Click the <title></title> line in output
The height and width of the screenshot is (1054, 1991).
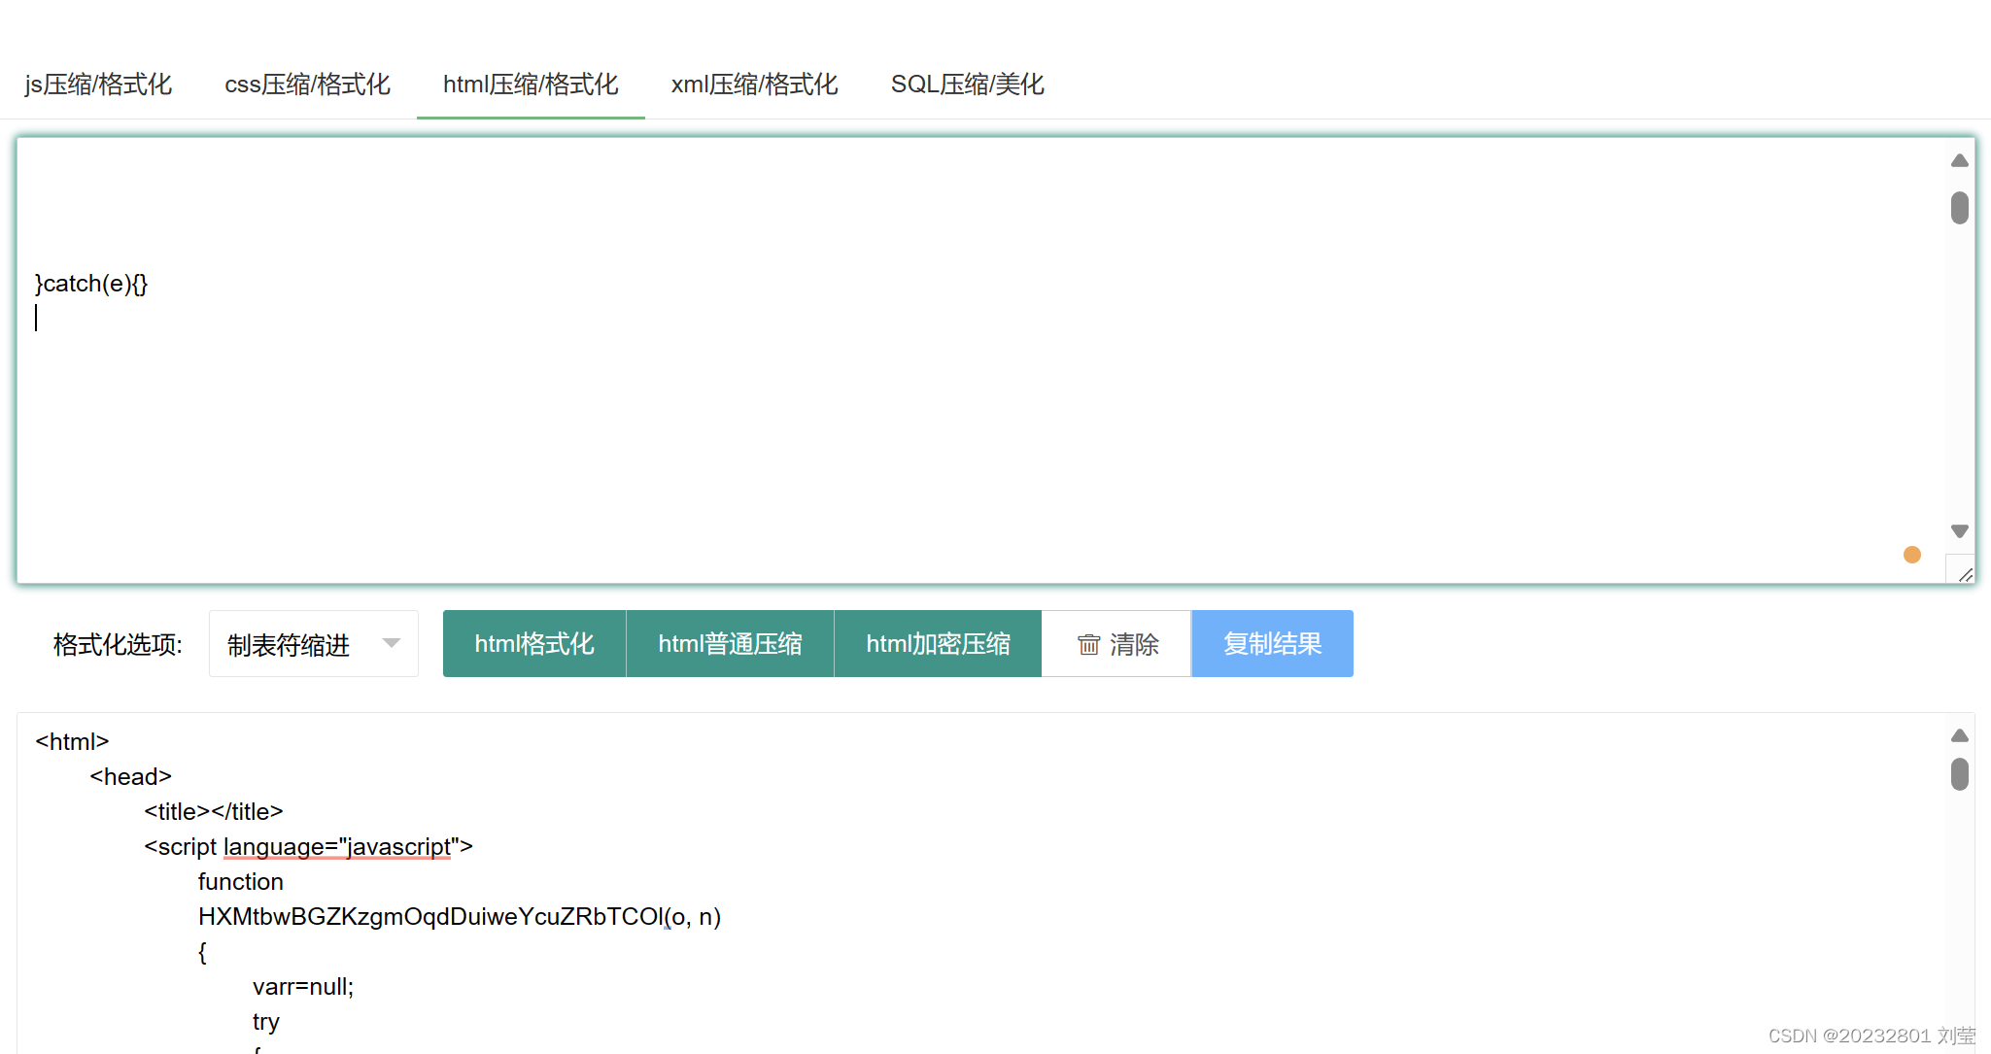[x=214, y=812]
